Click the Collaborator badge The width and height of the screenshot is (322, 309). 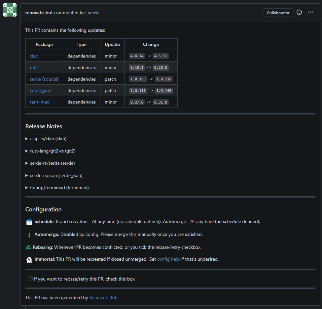tap(278, 13)
